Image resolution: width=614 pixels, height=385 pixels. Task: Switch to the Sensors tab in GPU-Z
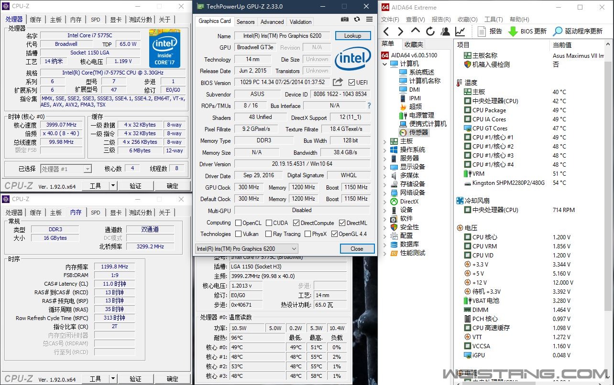[x=246, y=22]
